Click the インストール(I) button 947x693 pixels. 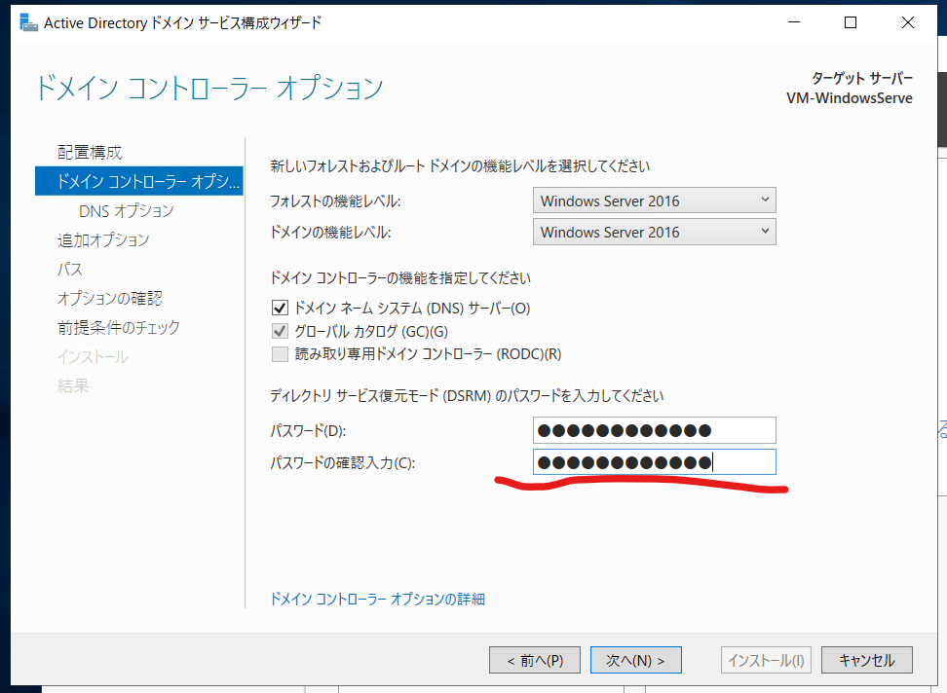pyautogui.click(x=766, y=660)
